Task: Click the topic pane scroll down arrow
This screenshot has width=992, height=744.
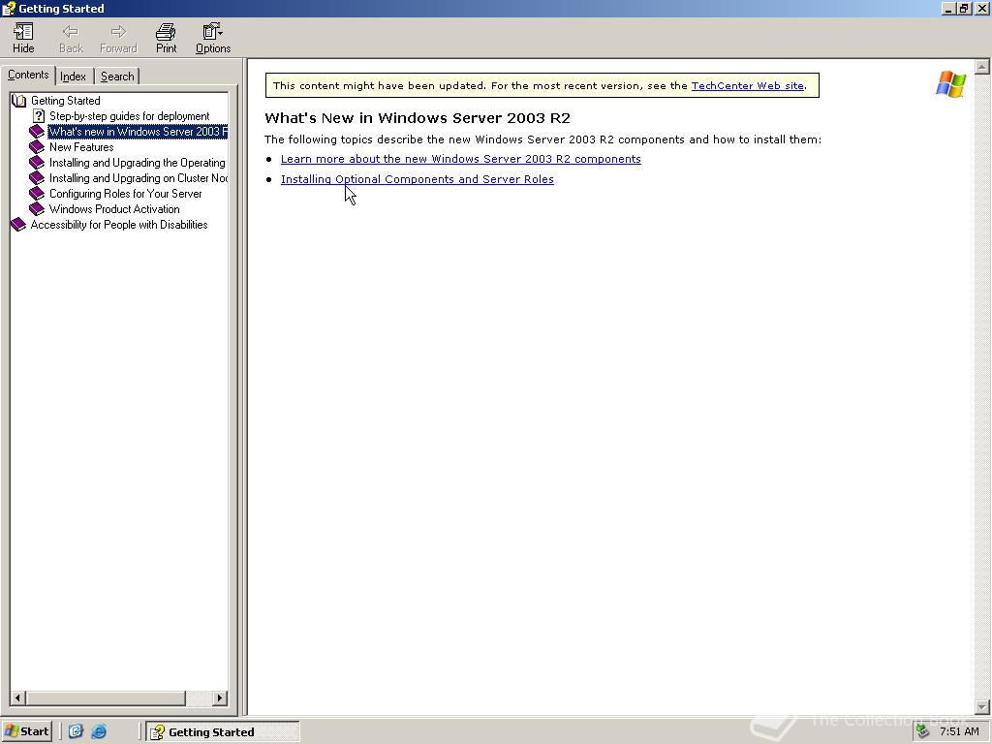Action: tap(982, 706)
